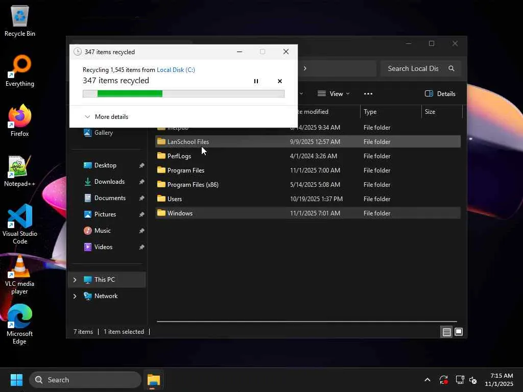Click the sync status tray icon
523x392 pixels.
(x=444, y=380)
